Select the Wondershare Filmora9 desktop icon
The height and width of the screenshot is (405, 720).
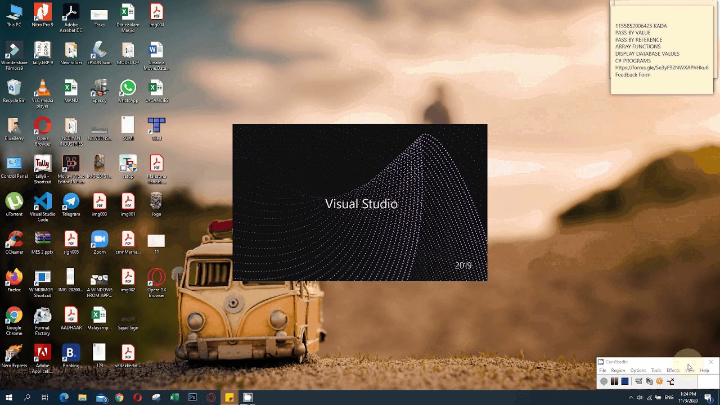click(14, 56)
